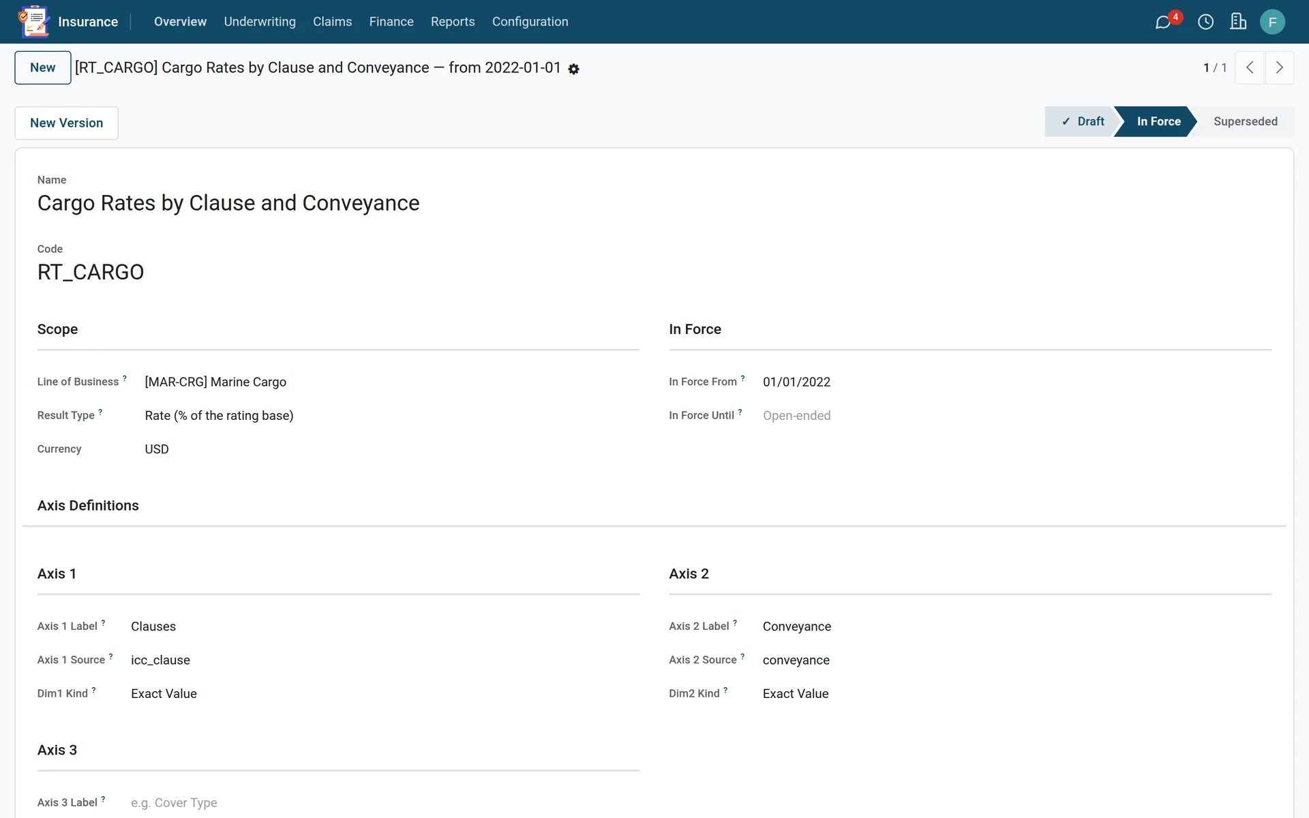Go to the previous record arrow

tap(1250, 67)
